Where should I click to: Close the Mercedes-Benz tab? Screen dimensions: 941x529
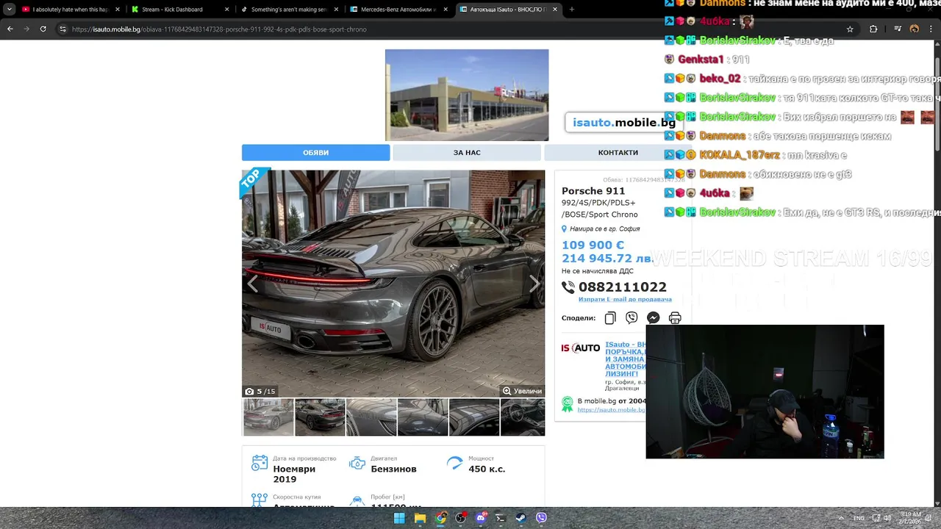[445, 10]
